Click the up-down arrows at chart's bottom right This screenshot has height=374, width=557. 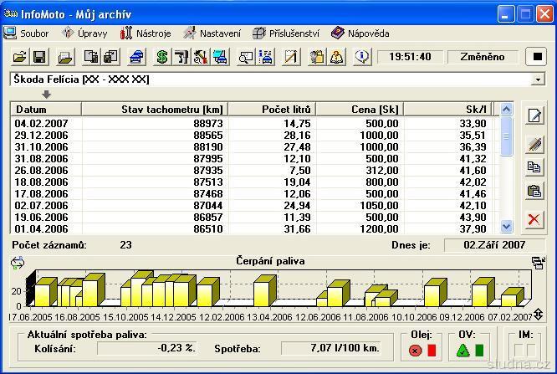[x=538, y=314]
